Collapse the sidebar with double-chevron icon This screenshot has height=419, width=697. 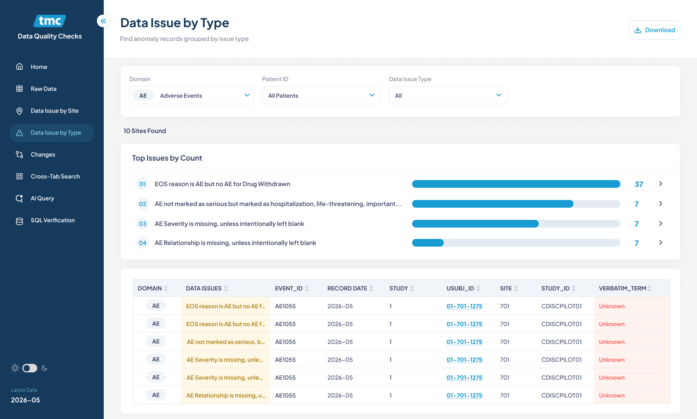[103, 21]
